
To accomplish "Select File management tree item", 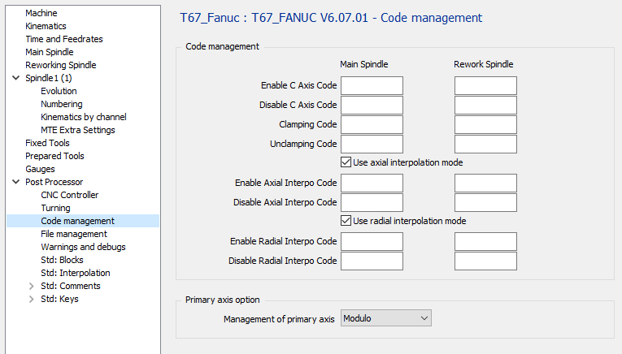I will coord(73,234).
